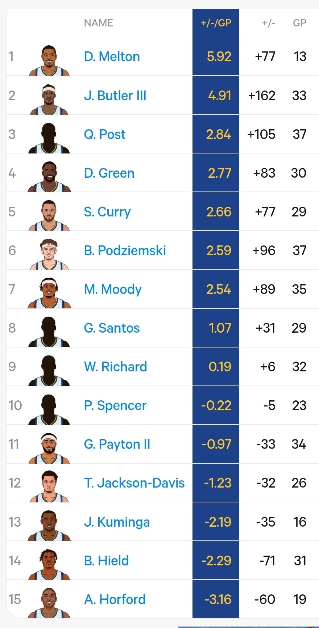Screen dimensions: 319x628
Task: Click J. Butler III's headshot icon
Action: pos(49,99)
